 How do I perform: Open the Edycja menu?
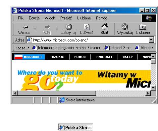coord(34,18)
